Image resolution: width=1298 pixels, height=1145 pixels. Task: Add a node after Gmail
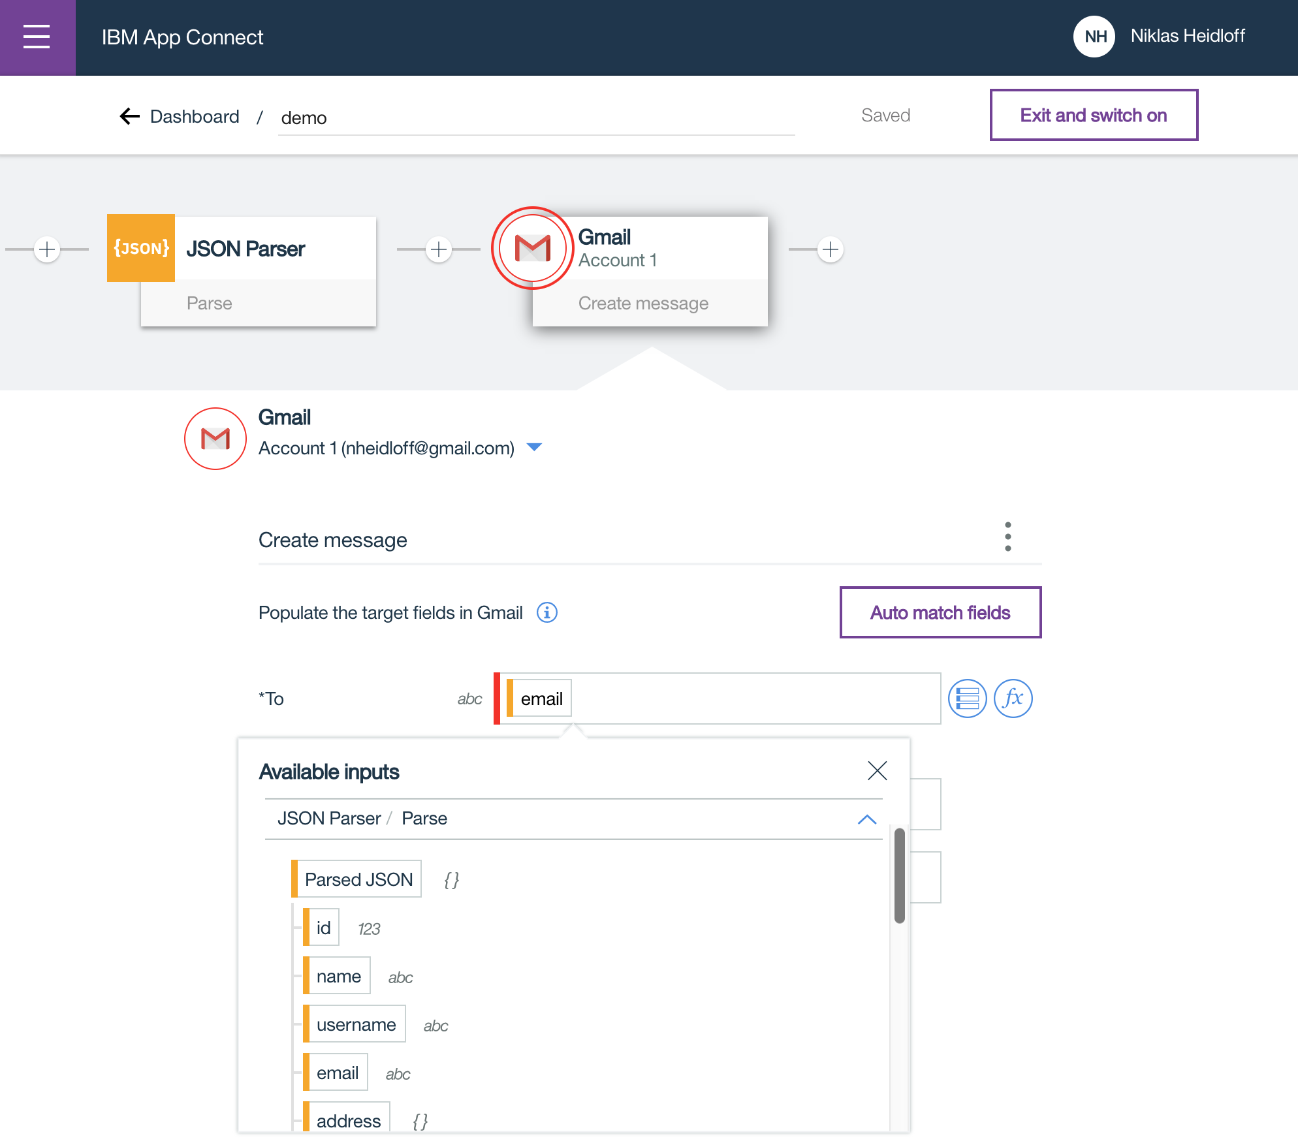(831, 249)
